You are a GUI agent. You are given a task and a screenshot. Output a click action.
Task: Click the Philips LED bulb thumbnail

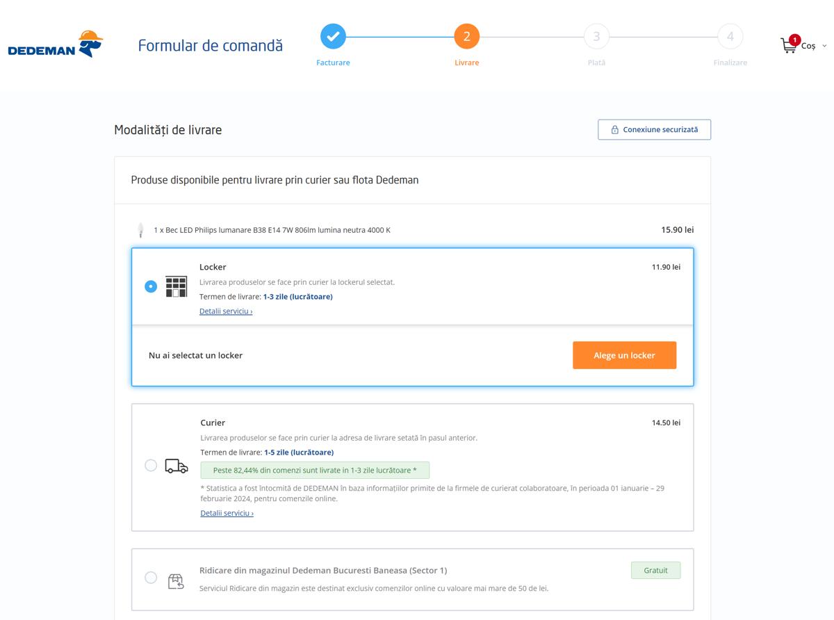tap(140, 230)
